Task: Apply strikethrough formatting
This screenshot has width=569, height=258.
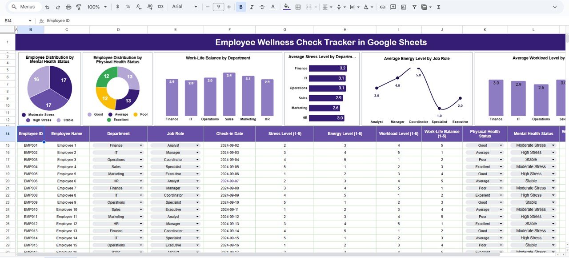Action: click(x=261, y=7)
